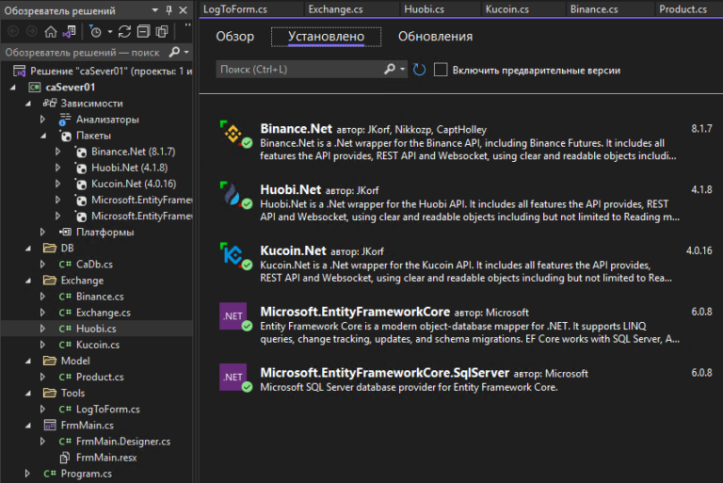Pin the Solution Explorer panel
Viewport: 723px width, 483px height.
point(169,10)
